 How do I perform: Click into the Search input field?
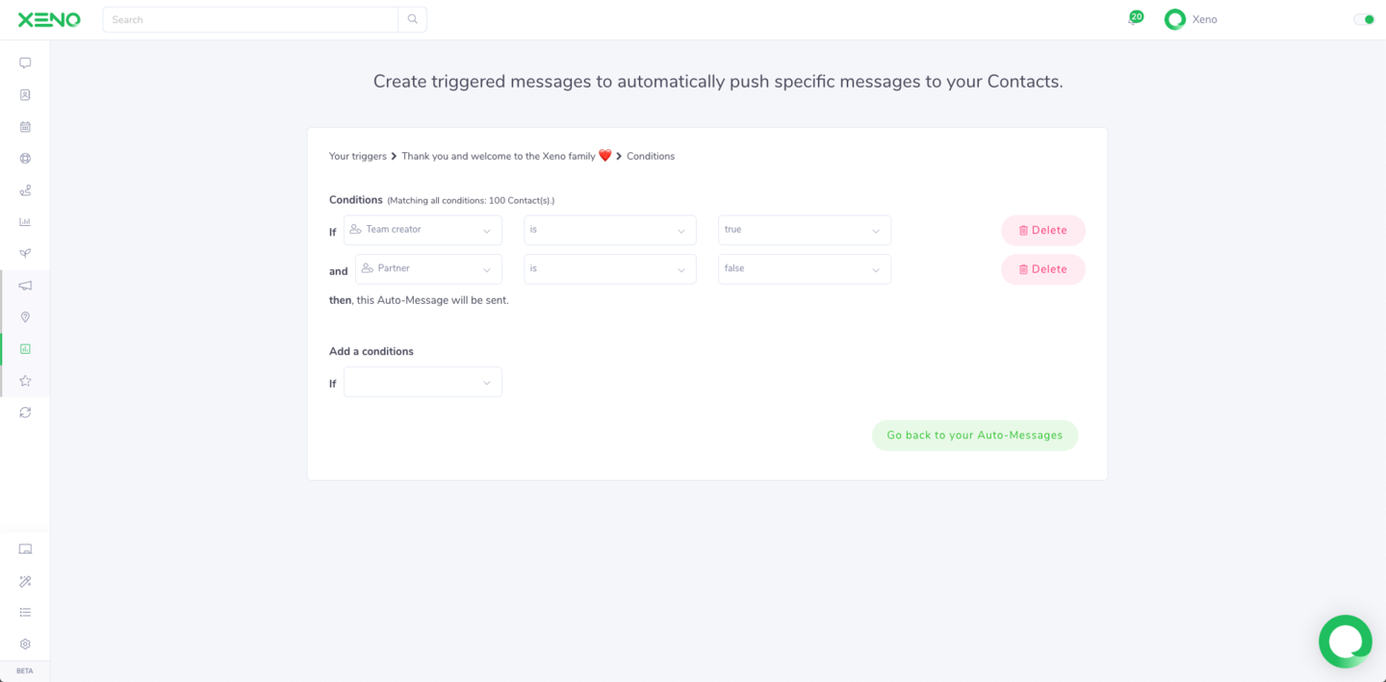[x=250, y=19]
